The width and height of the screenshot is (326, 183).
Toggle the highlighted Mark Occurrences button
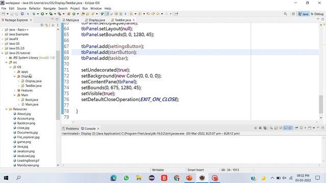click(x=107, y=14)
